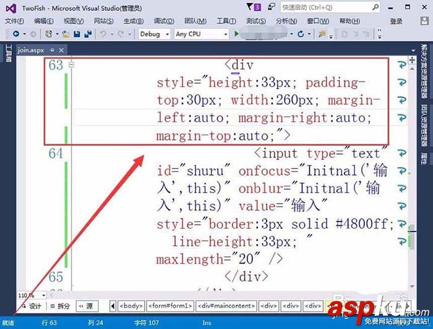Screen dimensions: 433x329
Task: Open the 属性 properties side panel
Action: [x=424, y=159]
